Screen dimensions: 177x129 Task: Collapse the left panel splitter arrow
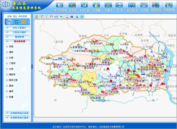[32, 67]
